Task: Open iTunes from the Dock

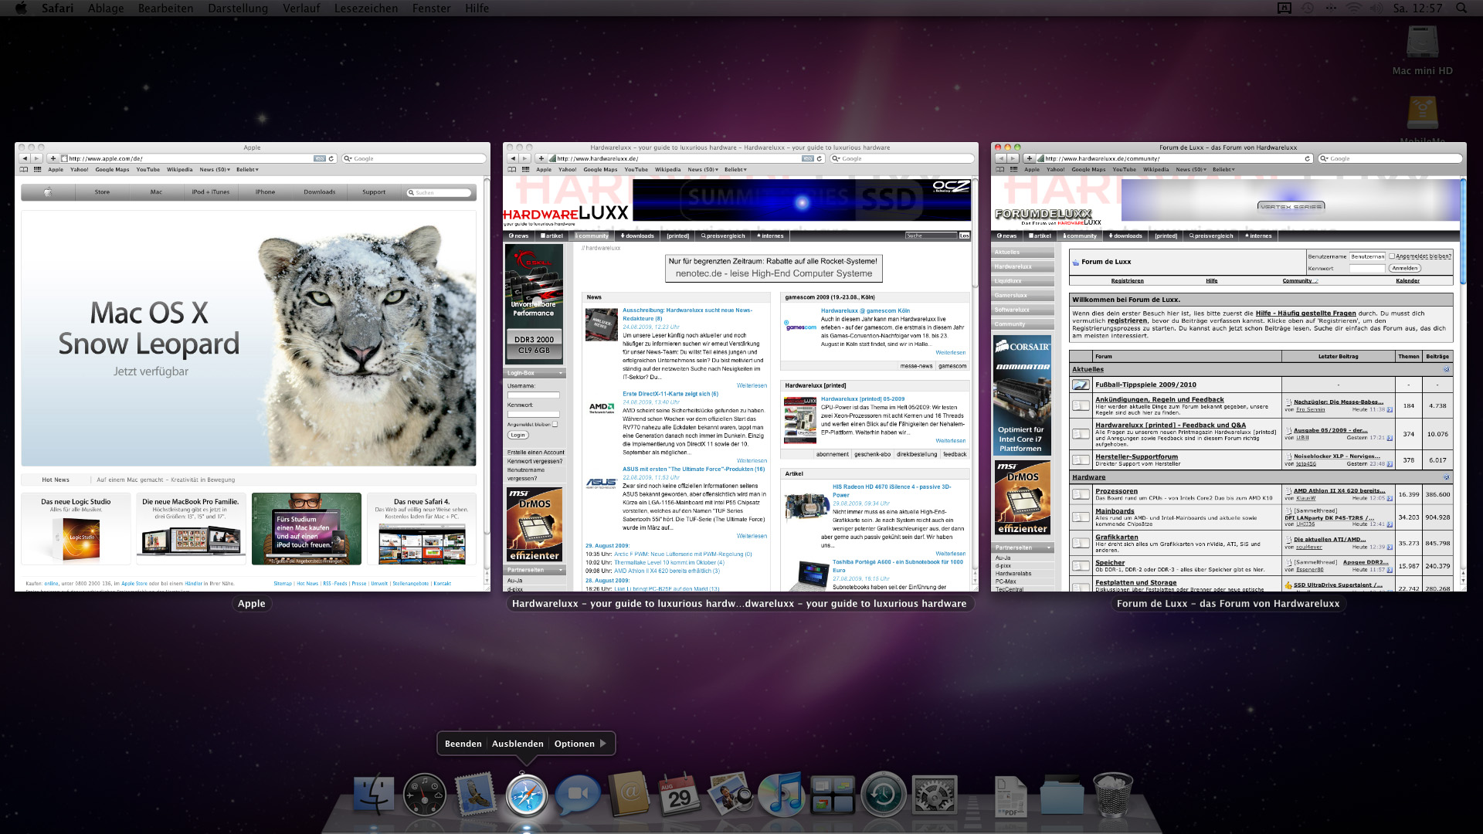Action: pos(781,795)
